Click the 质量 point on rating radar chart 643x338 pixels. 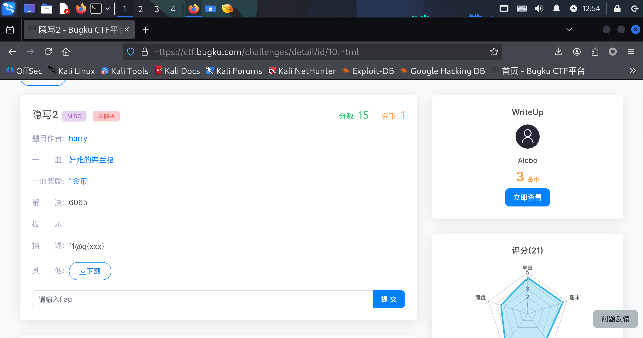click(x=528, y=278)
